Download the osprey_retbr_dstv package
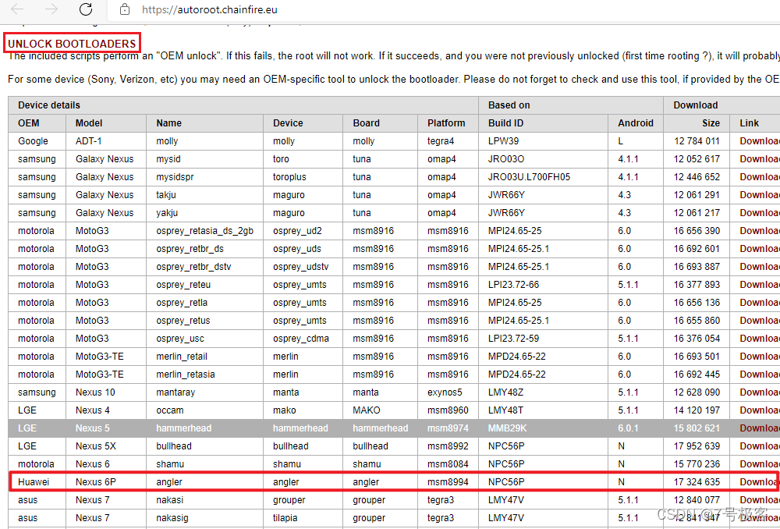The height and width of the screenshot is (529, 780). click(x=760, y=266)
